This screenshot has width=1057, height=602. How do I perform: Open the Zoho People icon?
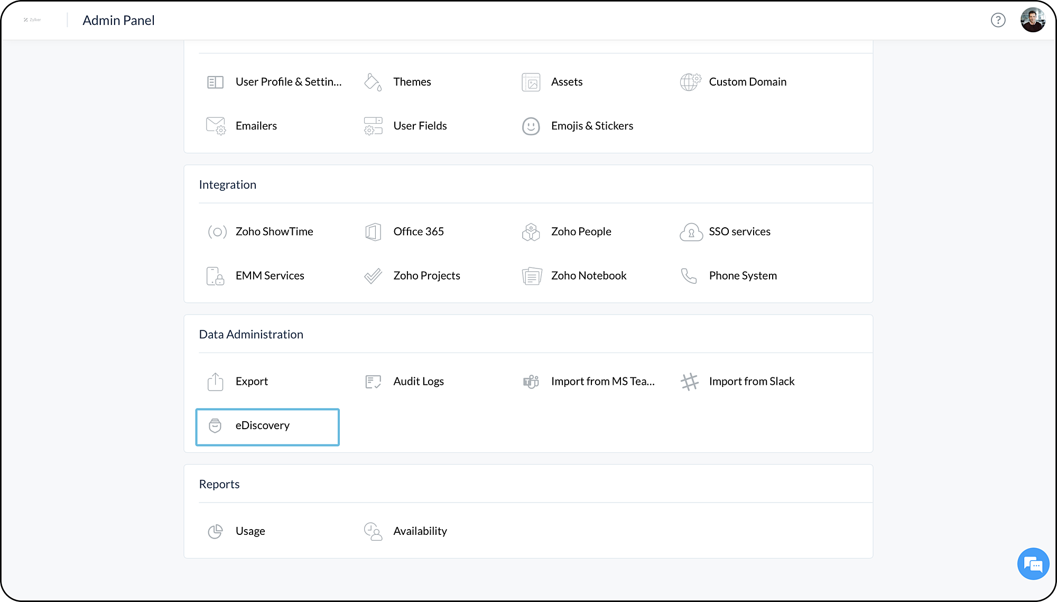pyautogui.click(x=531, y=231)
